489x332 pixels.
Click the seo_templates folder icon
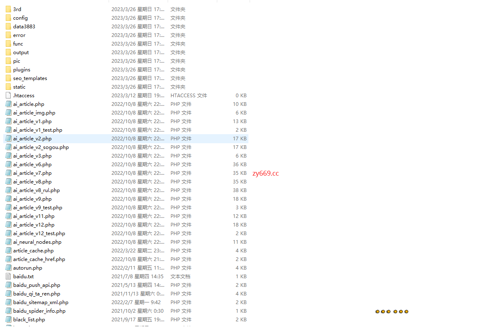coord(9,78)
